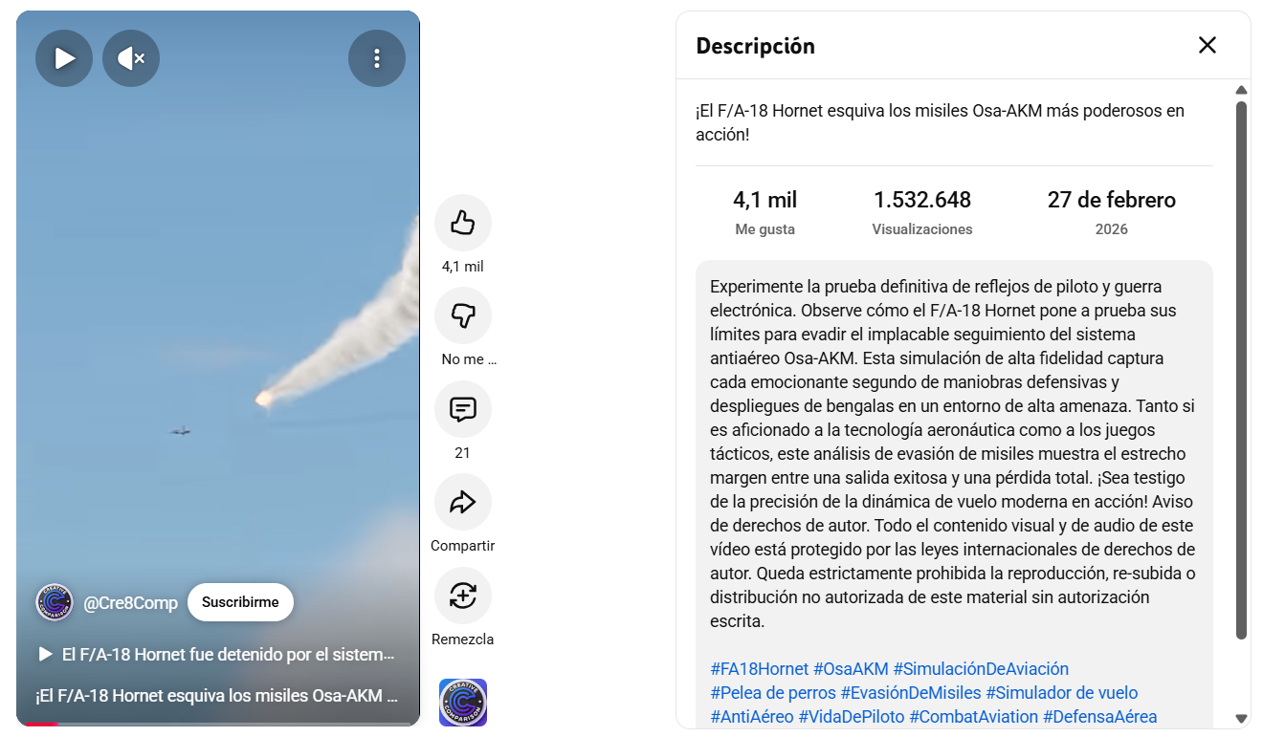Screen dimensions: 1263x737
Task: Click the Cre8Comp channel avatar
Action: [x=55, y=602]
